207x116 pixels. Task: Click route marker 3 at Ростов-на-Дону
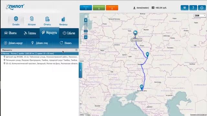coord(142,87)
